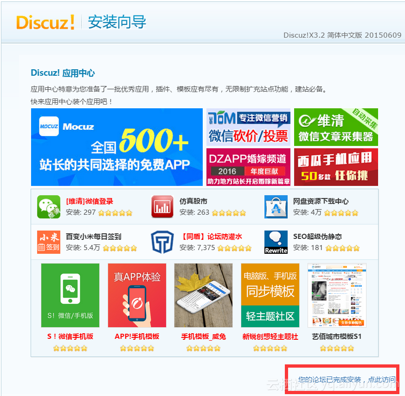Image resolution: width=405 pixels, height=396 pixels.
Task: Open the 微信砍价/投票 banner ad
Action: (248, 127)
